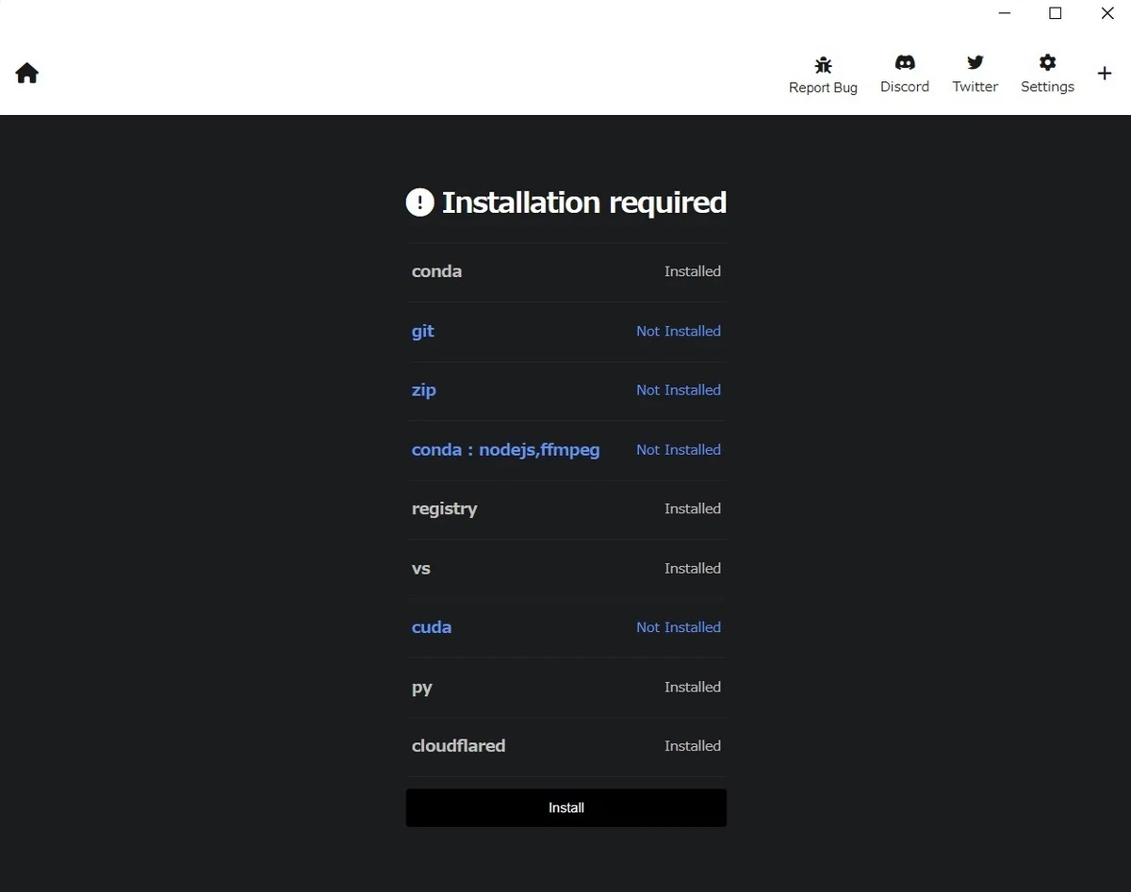Select the registry row name
The image size is (1131, 892).
click(x=445, y=509)
